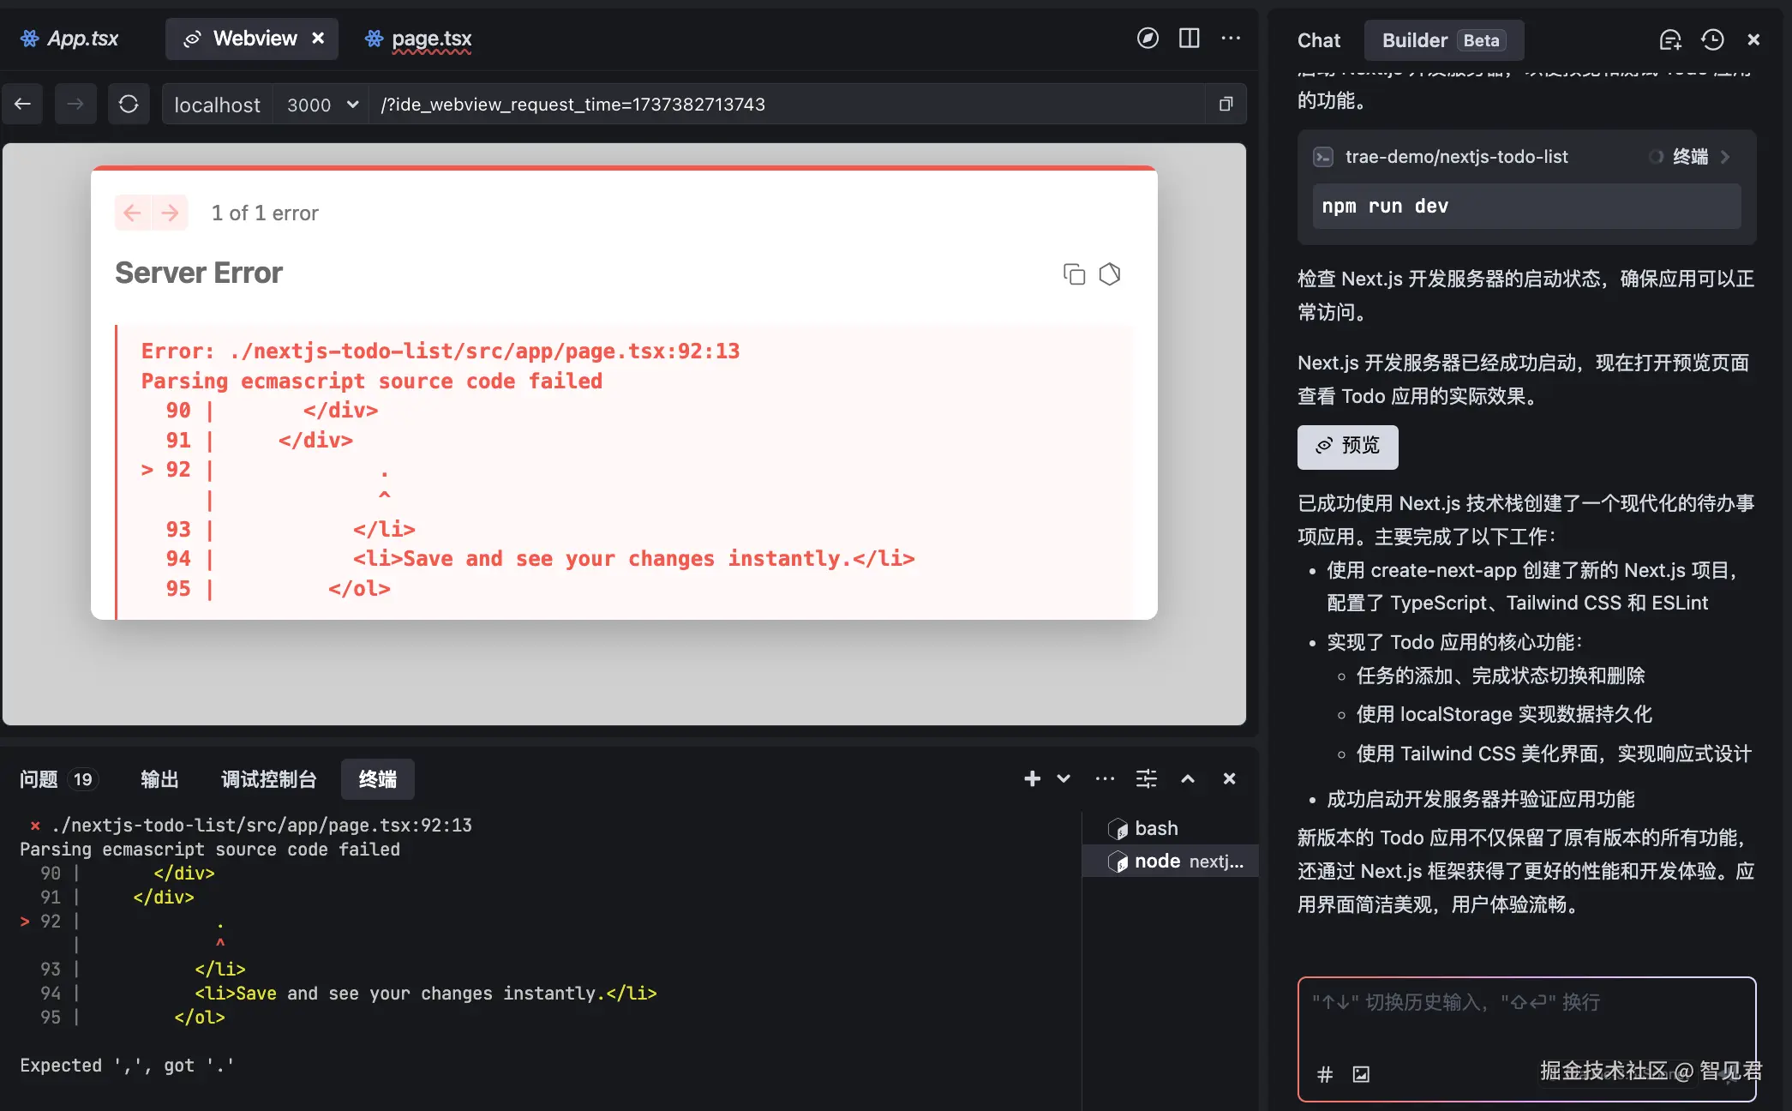Image resolution: width=1792 pixels, height=1111 pixels.
Task: Start a new chat session
Action: [1669, 39]
